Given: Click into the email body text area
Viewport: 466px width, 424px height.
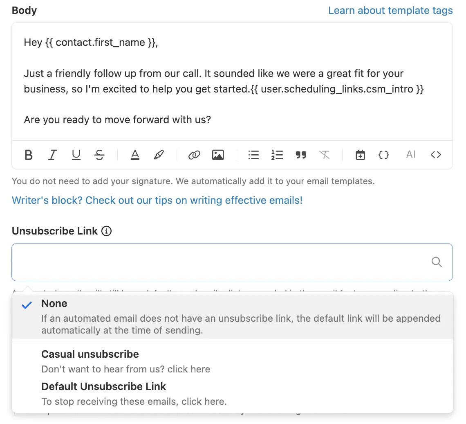Looking at the screenshot, I should pyautogui.click(x=232, y=81).
